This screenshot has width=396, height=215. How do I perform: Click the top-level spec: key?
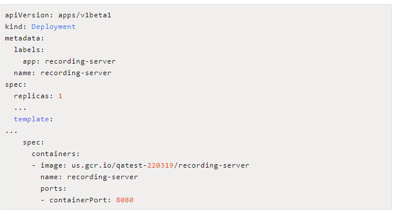[16, 85]
